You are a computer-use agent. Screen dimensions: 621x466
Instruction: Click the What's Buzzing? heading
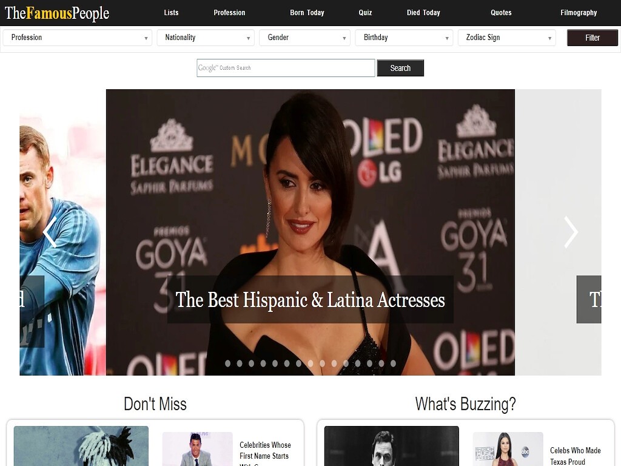466,404
